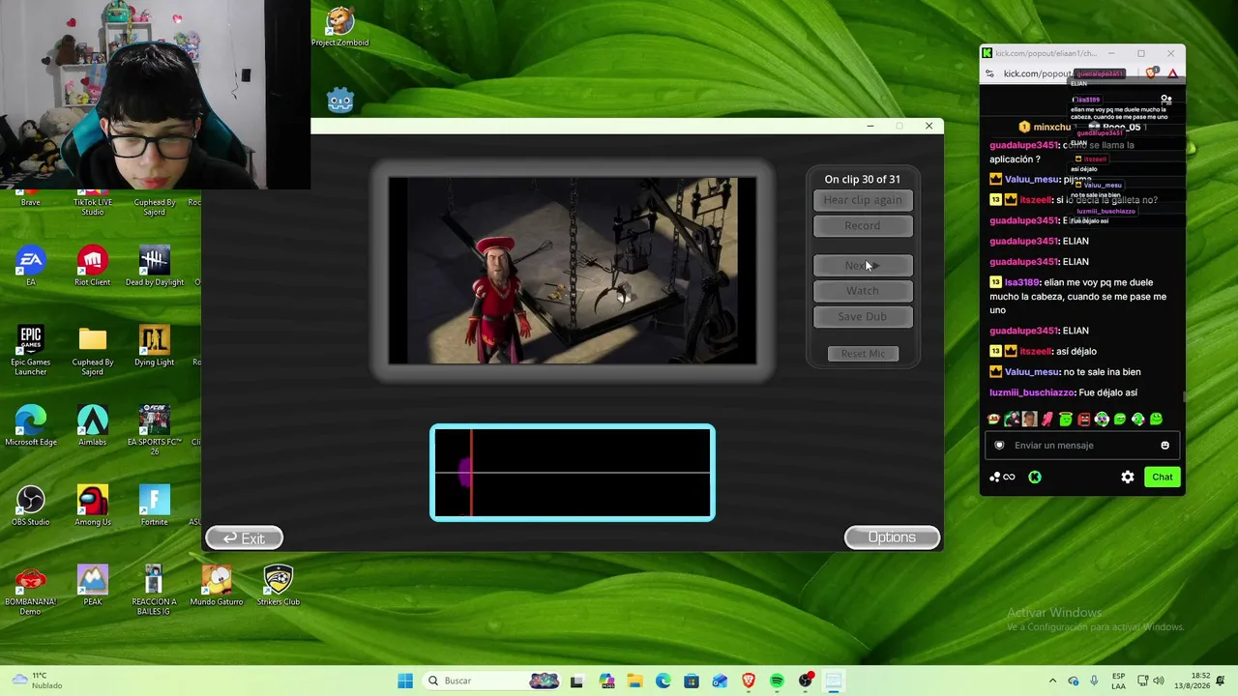This screenshot has width=1238, height=696.
Task: Open the Riot Client desktop icon
Action: point(93,265)
